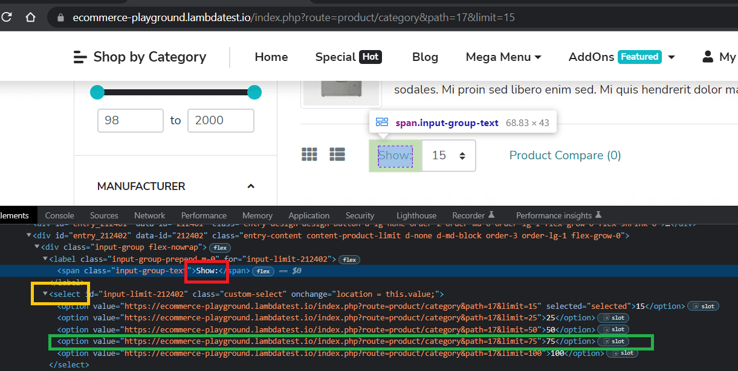This screenshot has height=371, width=738.
Task: Select the grid view icon
Action: pos(309,154)
